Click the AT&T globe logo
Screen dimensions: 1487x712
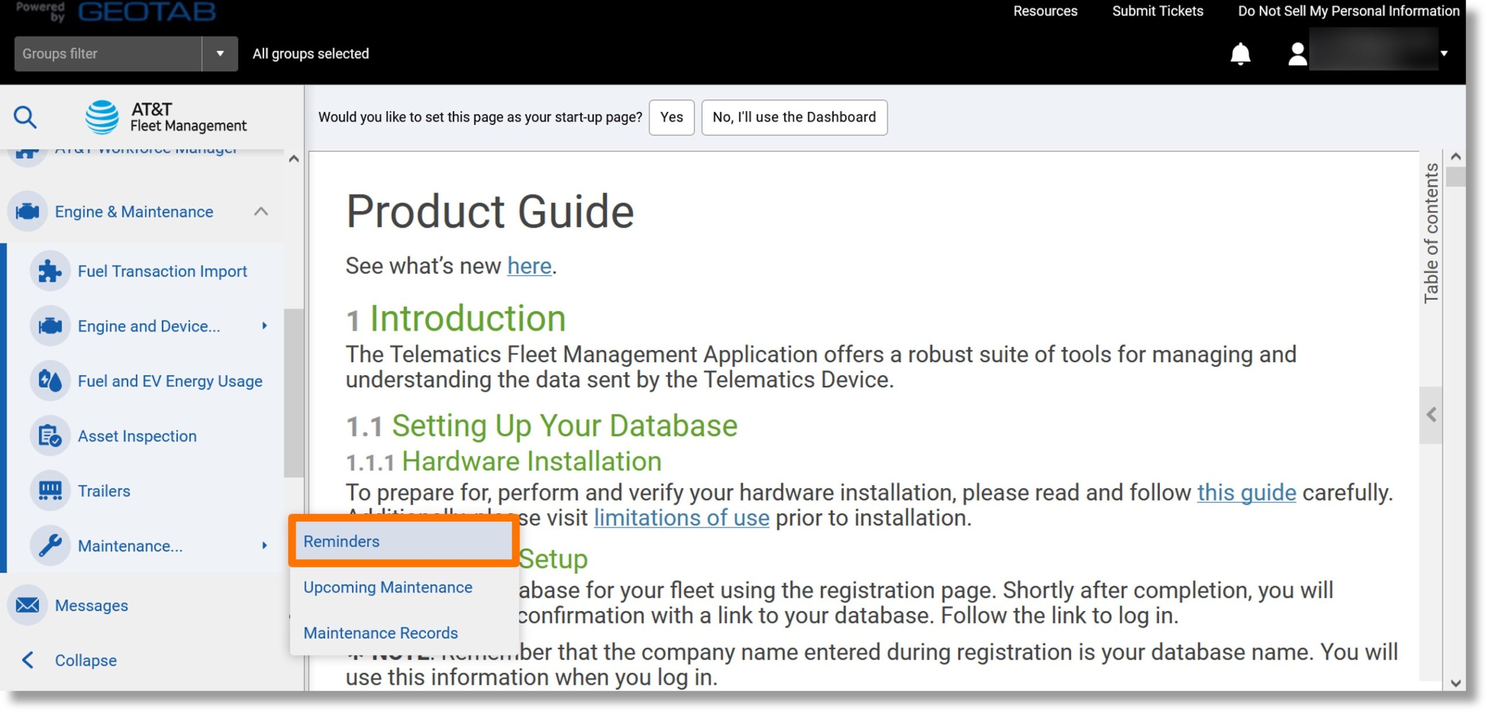102,117
